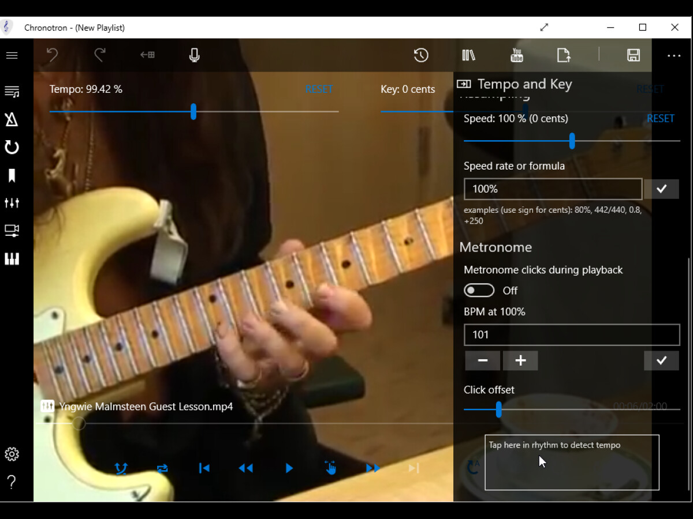Click the microphone record icon
The image size is (693, 519).
coord(195,55)
